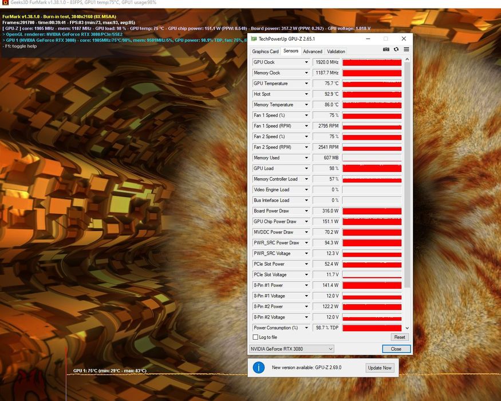
Task: Click the GPU-Z title bar app icon
Action: 254,39
